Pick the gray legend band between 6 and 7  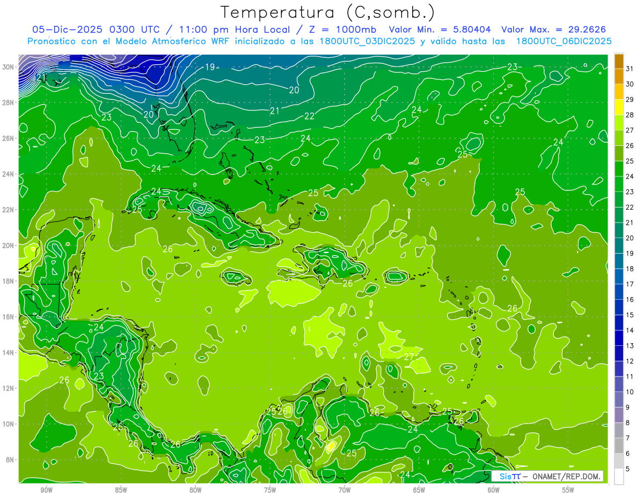click(x=619, y=446)
